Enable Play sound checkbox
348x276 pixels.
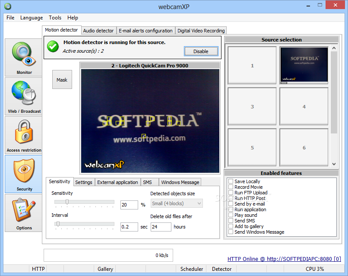(x=231, y=215)
